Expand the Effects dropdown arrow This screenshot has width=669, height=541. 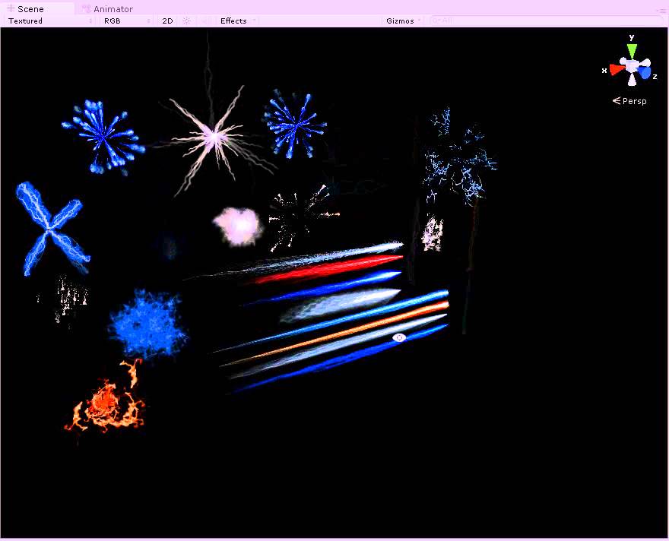tap(254, 21)
